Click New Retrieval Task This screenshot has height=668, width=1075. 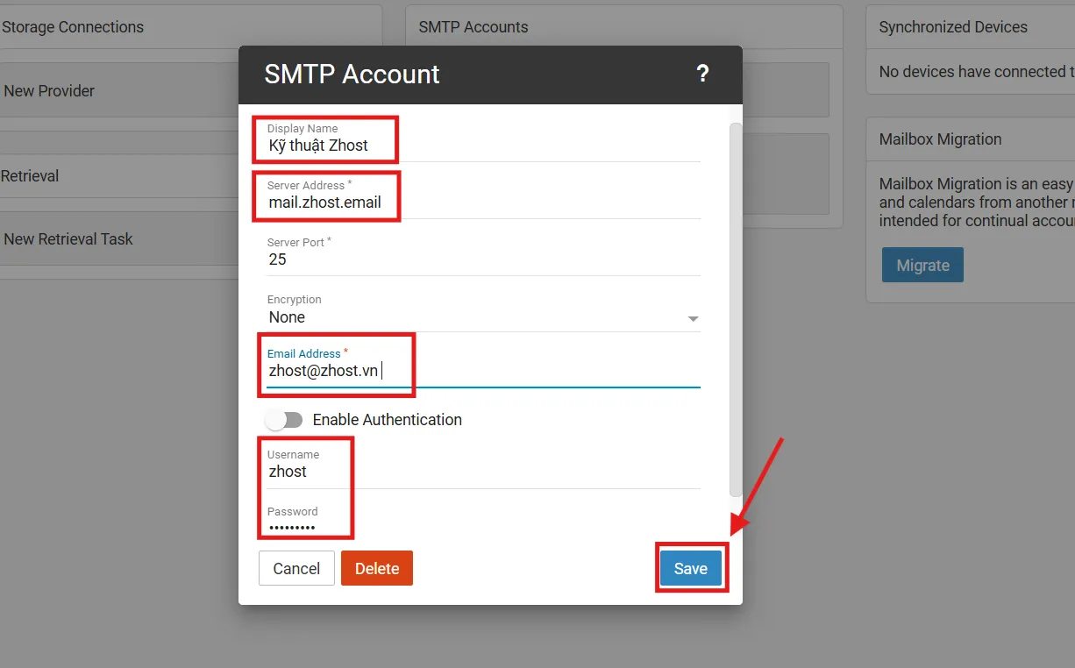pos(68,238)
